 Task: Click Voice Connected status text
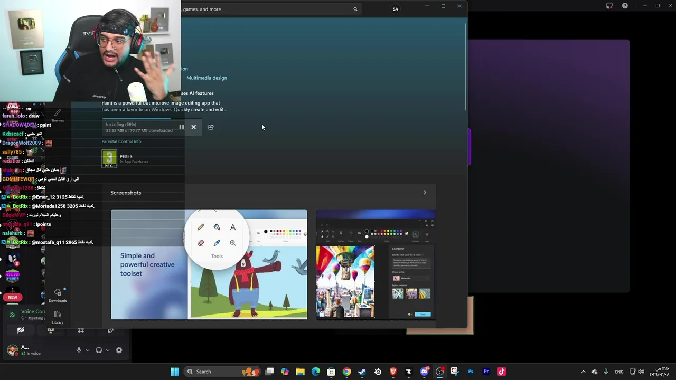pyautogui.click(x=33, y=312)
